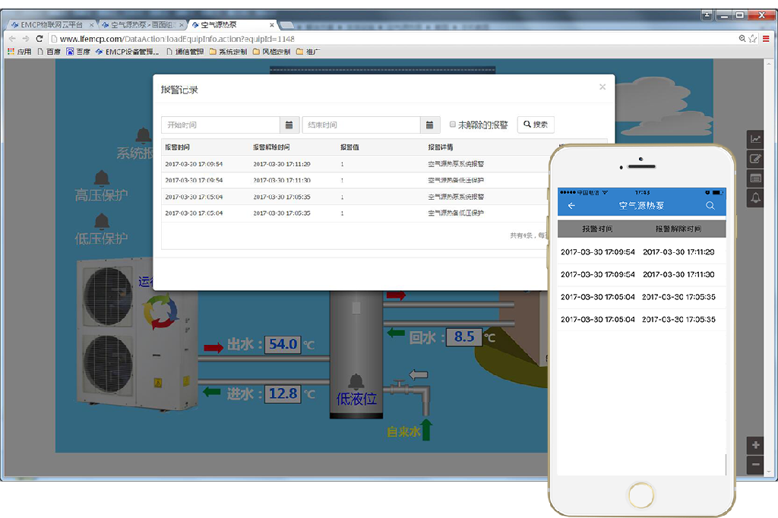Open the 推广 bookmark folder
This screenshot has width=778, height=518.
tap(308, 52)
